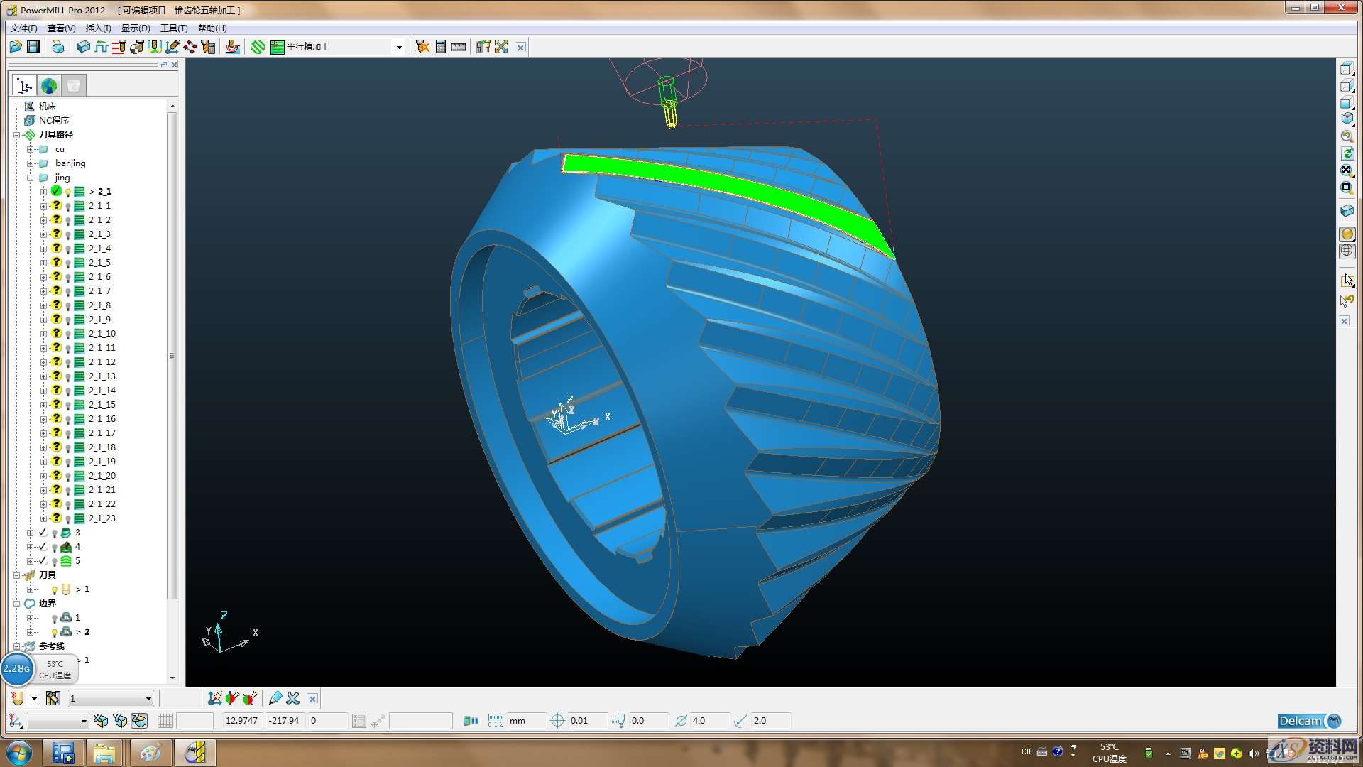This screenshot has height=767, width=1363.
Task: Toggle lightbulb visibility of toolpath 2_1_5
Action: coord(68,263)
